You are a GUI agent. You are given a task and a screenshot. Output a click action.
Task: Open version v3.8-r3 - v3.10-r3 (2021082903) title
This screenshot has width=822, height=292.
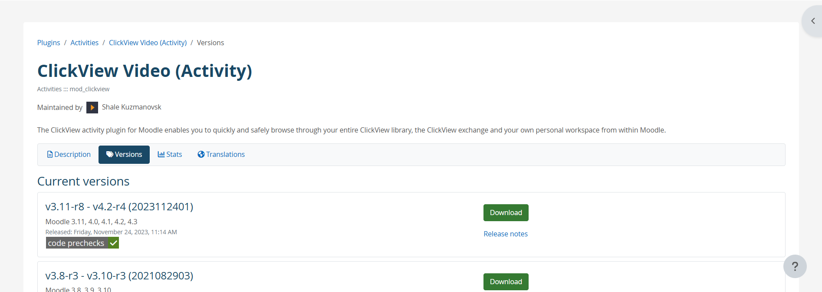(119, 276)
